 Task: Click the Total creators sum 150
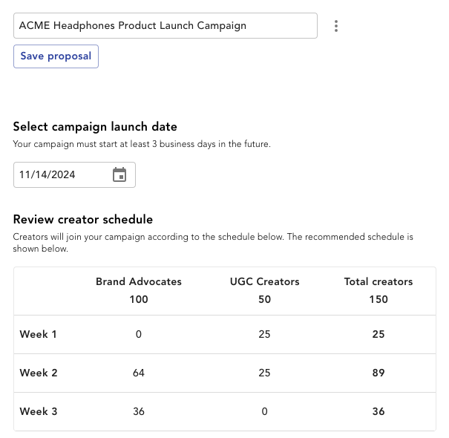coord(378,299)
